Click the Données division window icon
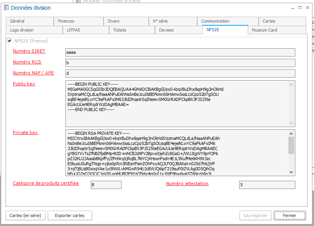Image resolution: width=314 pixels, height=226 pixels. pos(6,8)
